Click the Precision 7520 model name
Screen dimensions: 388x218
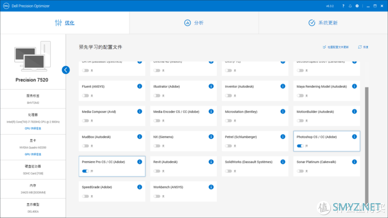point(32,80)
